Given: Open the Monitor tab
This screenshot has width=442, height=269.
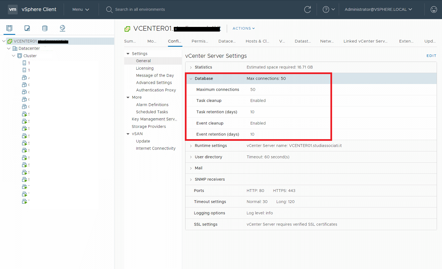Looking at the screenshot, I should (x=152, y=41).
